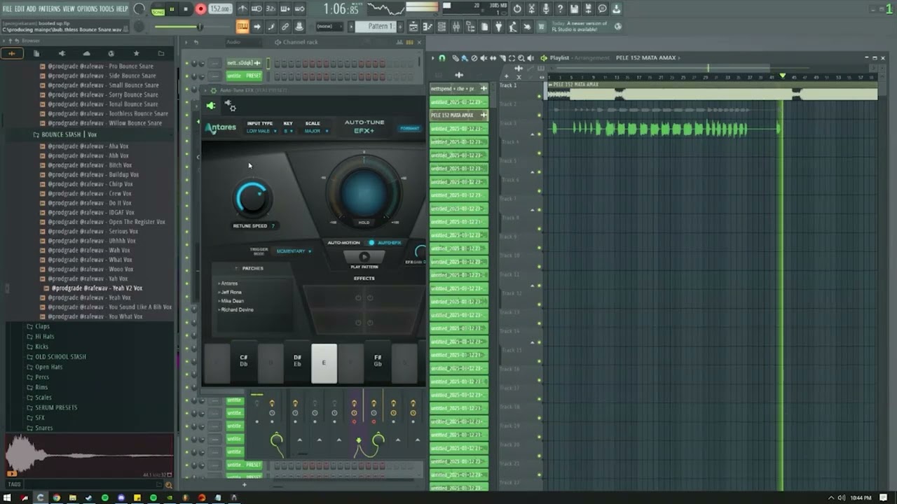Open the SERUM PRESETS folder in browser
Image resolution: width=897 pixels, height=504 pixels.
click(x=56, y=407)
